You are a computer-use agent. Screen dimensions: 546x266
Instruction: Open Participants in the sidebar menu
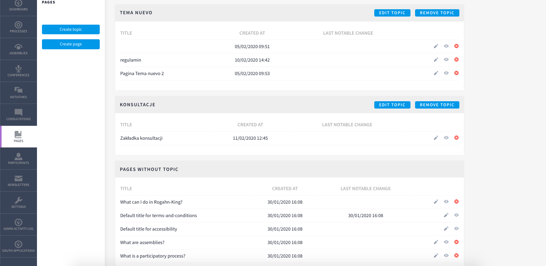click(x=18, y=159)
